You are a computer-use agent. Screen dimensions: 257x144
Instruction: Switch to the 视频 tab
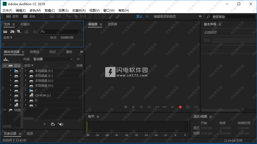[30, 133]
